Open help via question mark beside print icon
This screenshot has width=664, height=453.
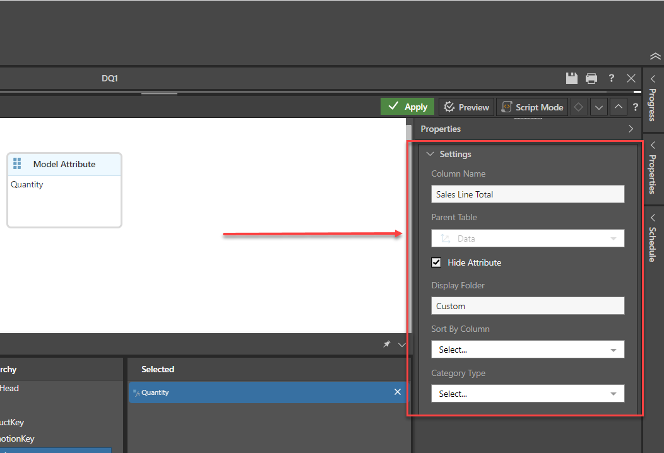611,78
